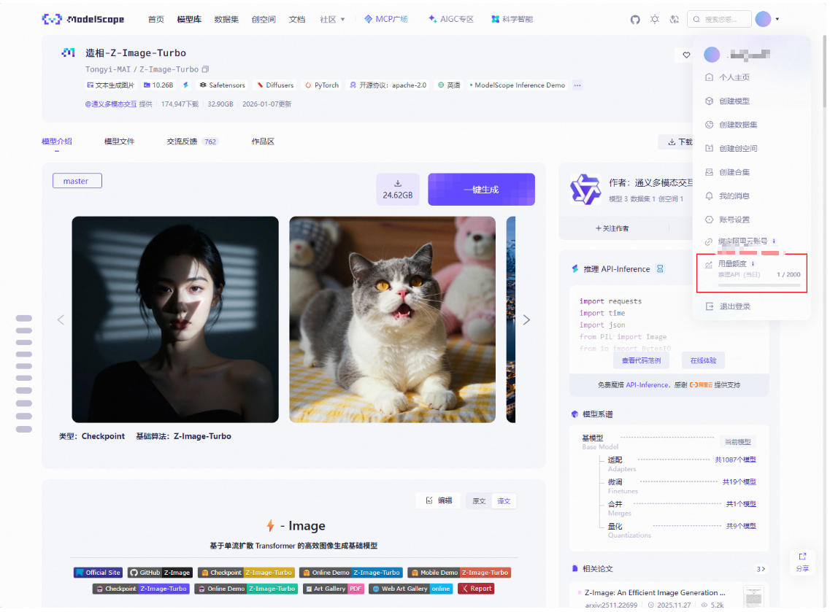Open the GitHub icon in the header
The height and width of the screenshot is (612, 830).
tap(634, 20)
